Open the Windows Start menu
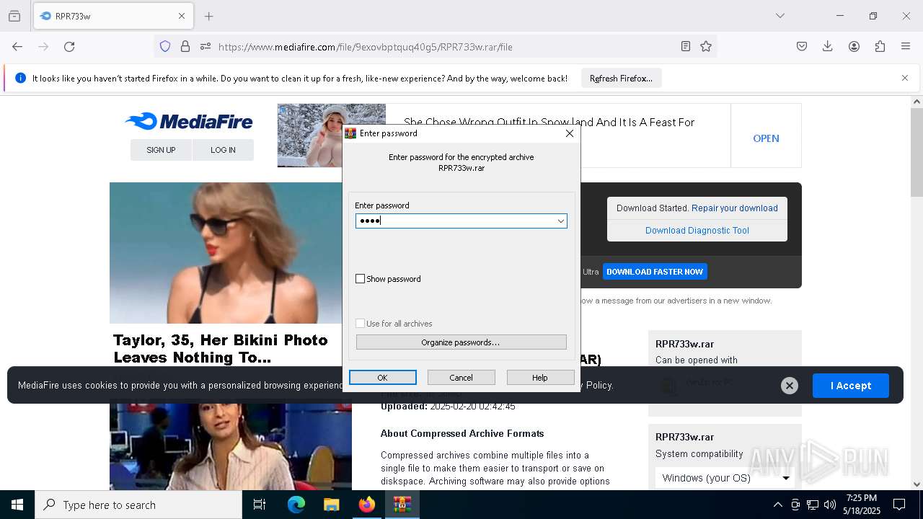Screen dimensions: 923x519 [17, 505]
